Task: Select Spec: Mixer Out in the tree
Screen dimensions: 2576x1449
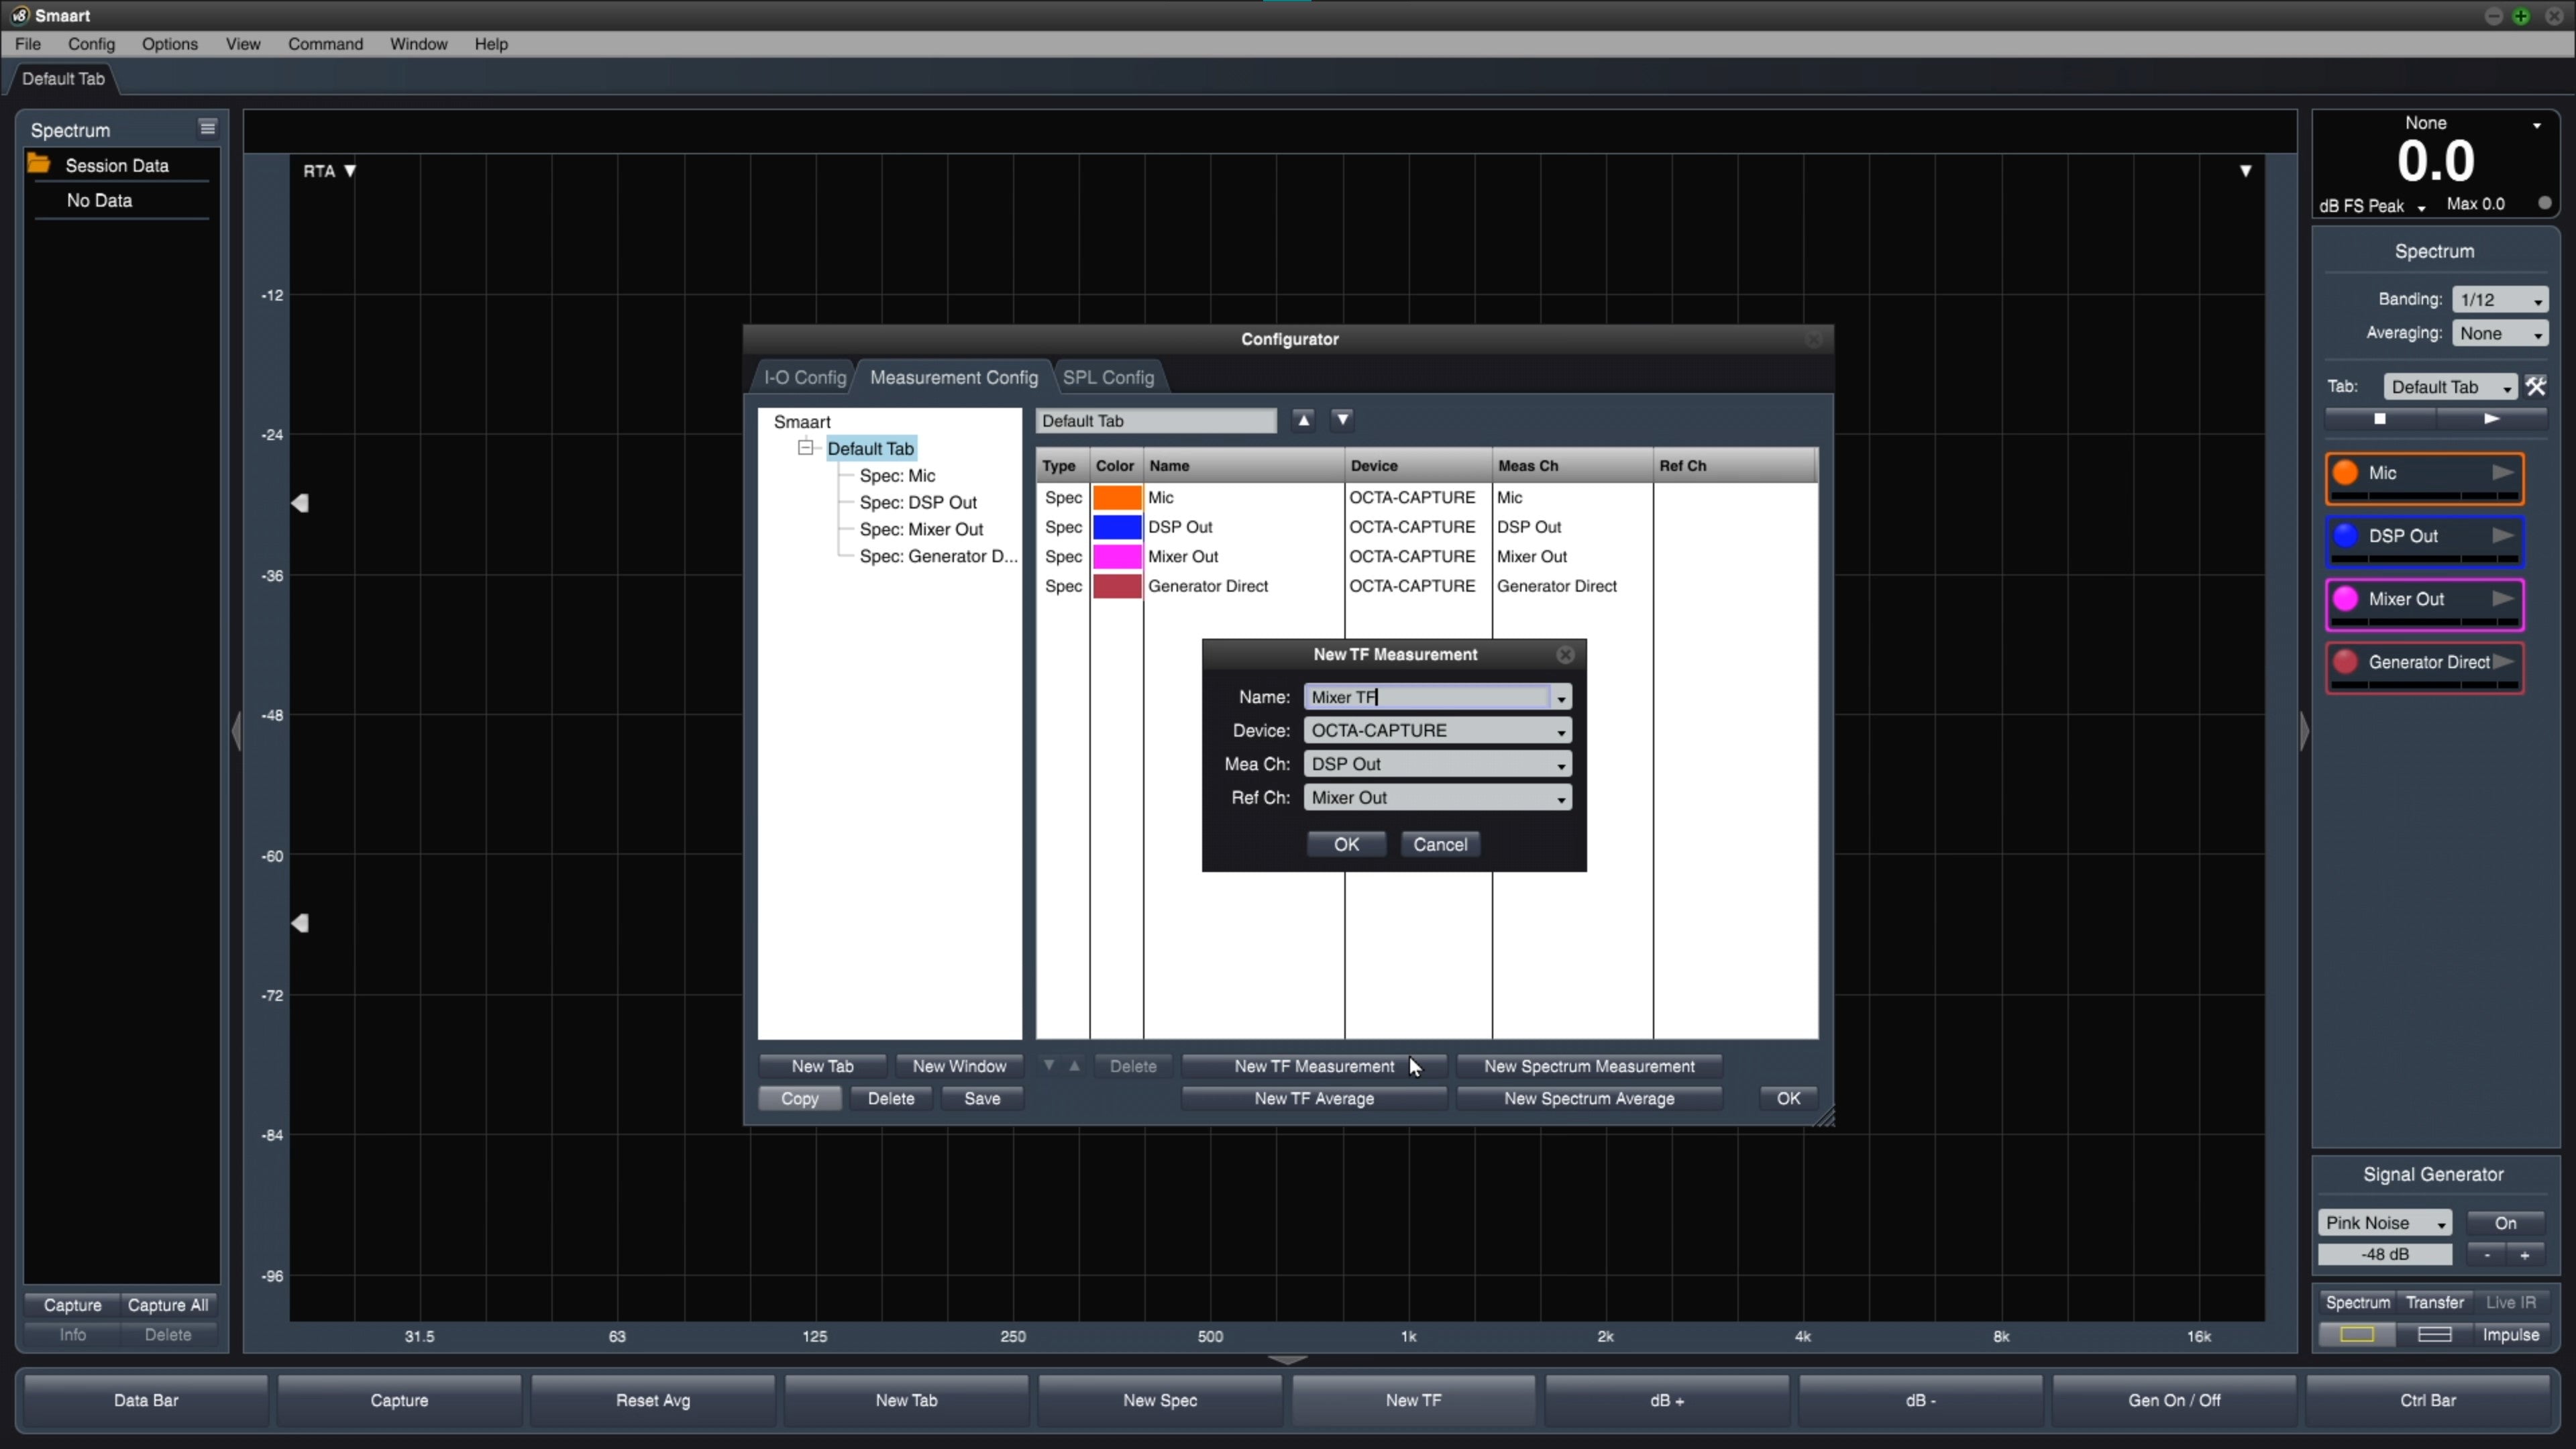Action: pyautogui.click(x=921, y=529)
